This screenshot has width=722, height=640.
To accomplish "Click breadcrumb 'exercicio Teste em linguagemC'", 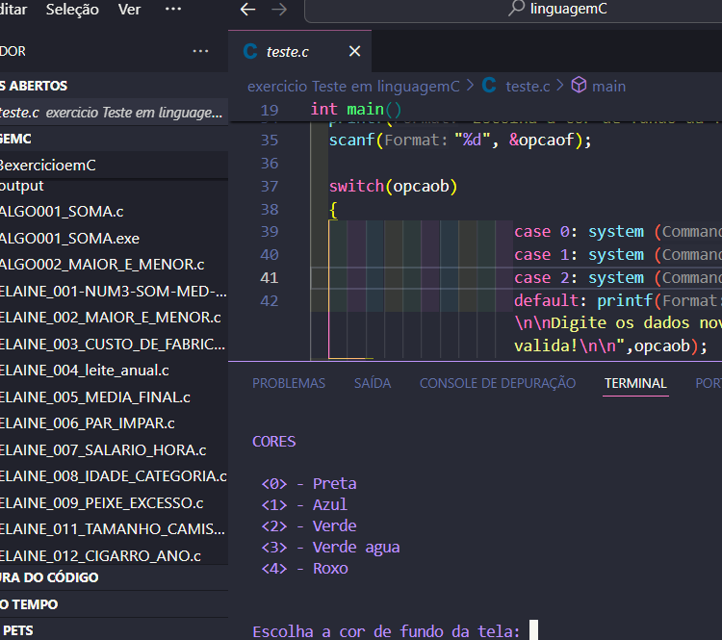I will (353, 86).
